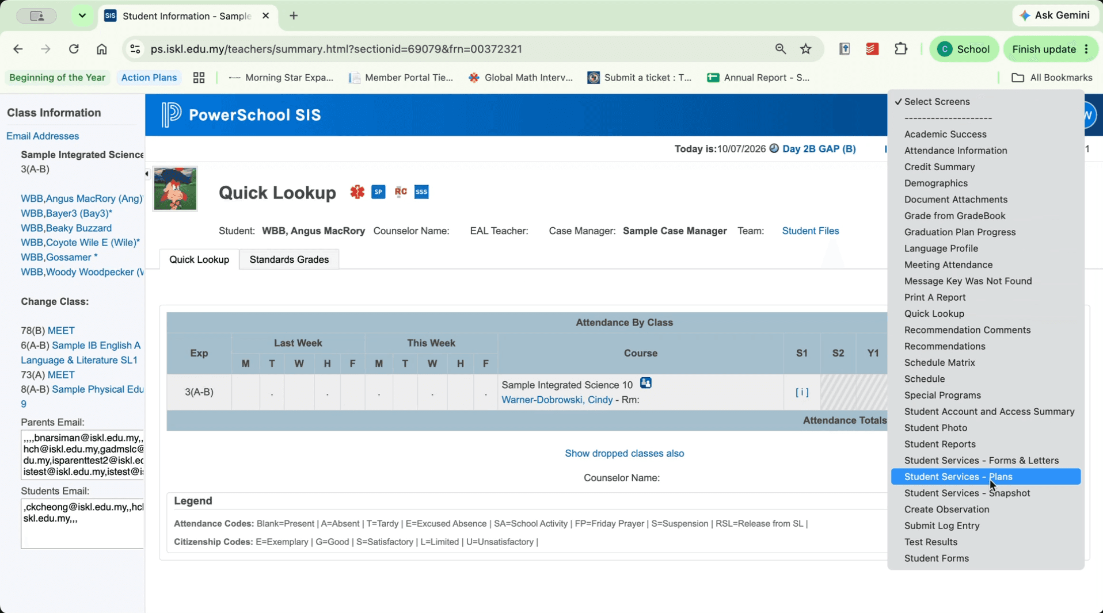The width and height of the screenshot is (1103, 613).
Task: Select student WBB,Gossamer *
Action: click(x=59, y=257)
